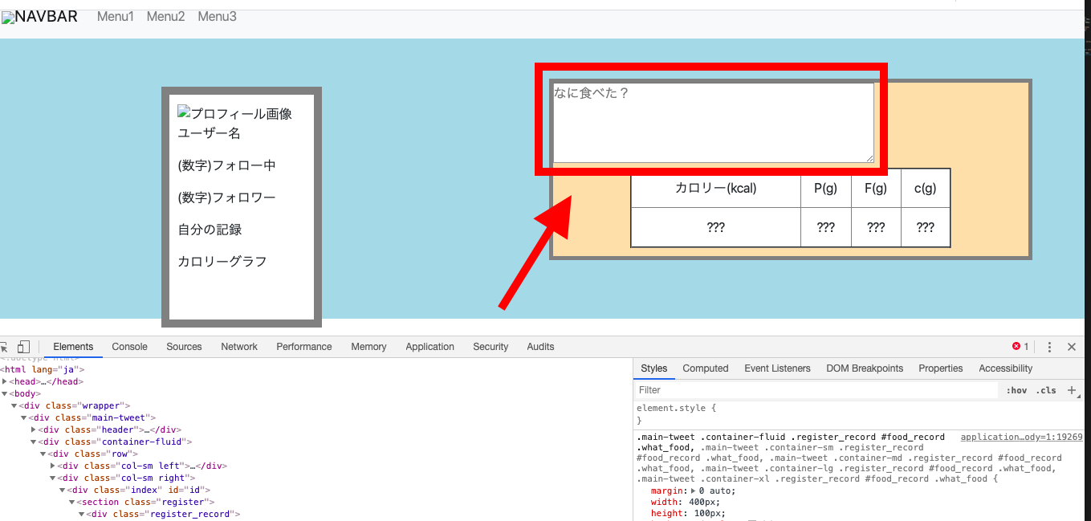Toggle the .cls element classes pane
Viewport: 1091px width, 521px height.
tap(1046, 390)
